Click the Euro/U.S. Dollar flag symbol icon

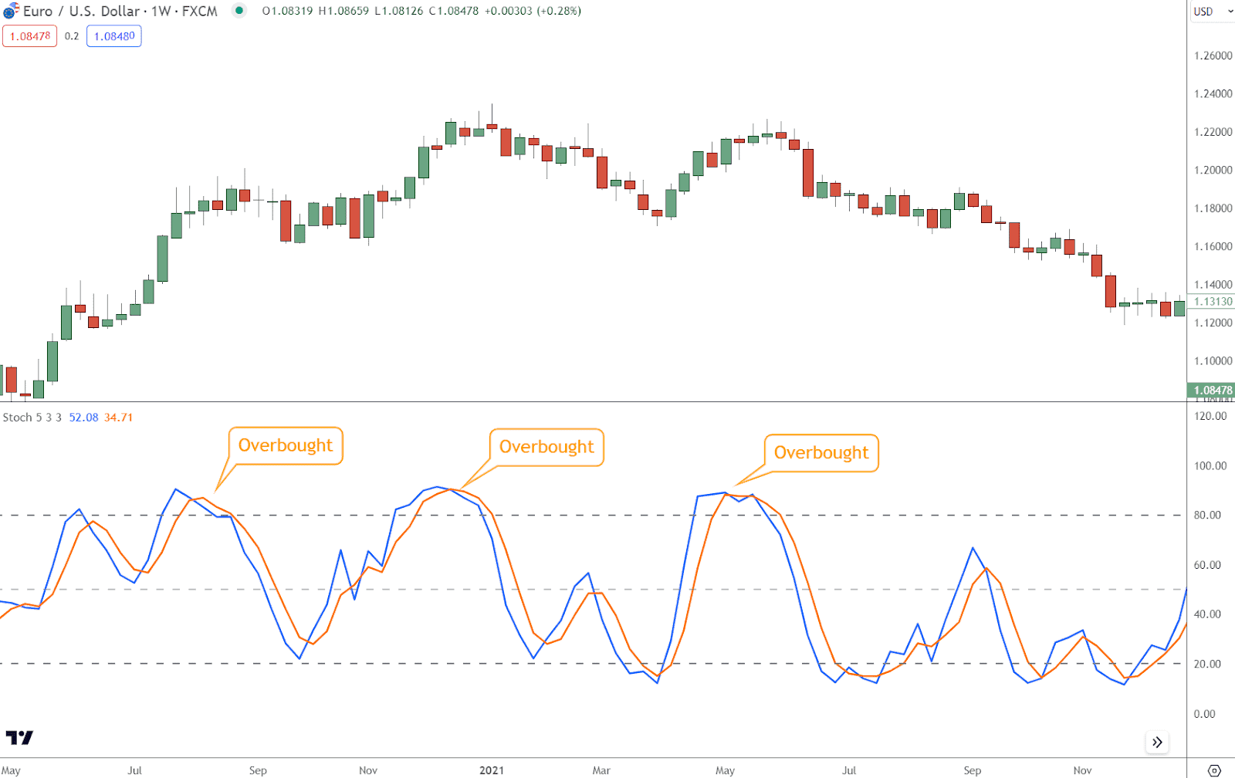tap(10, 11)
